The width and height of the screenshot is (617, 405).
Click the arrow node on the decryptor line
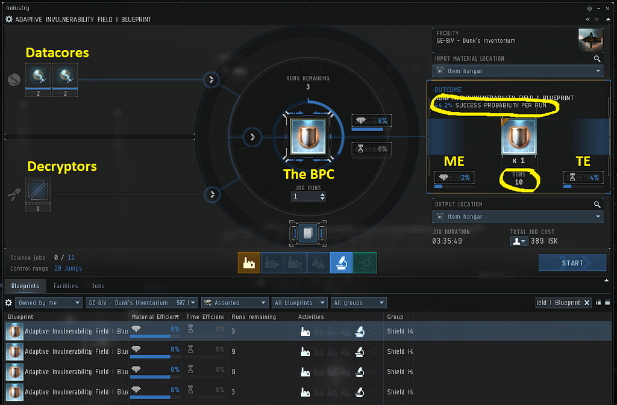pos(213,194)
